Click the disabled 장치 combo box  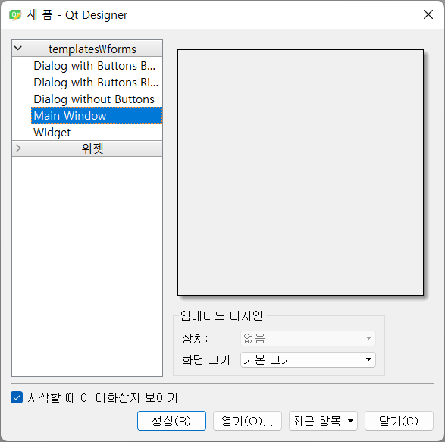[308, 338]
